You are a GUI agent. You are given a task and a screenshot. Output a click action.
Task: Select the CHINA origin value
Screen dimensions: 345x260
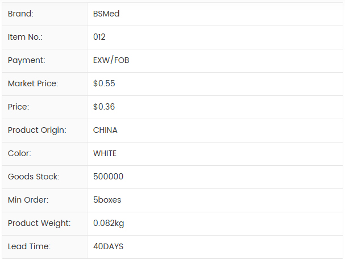[x=105, y=130]
